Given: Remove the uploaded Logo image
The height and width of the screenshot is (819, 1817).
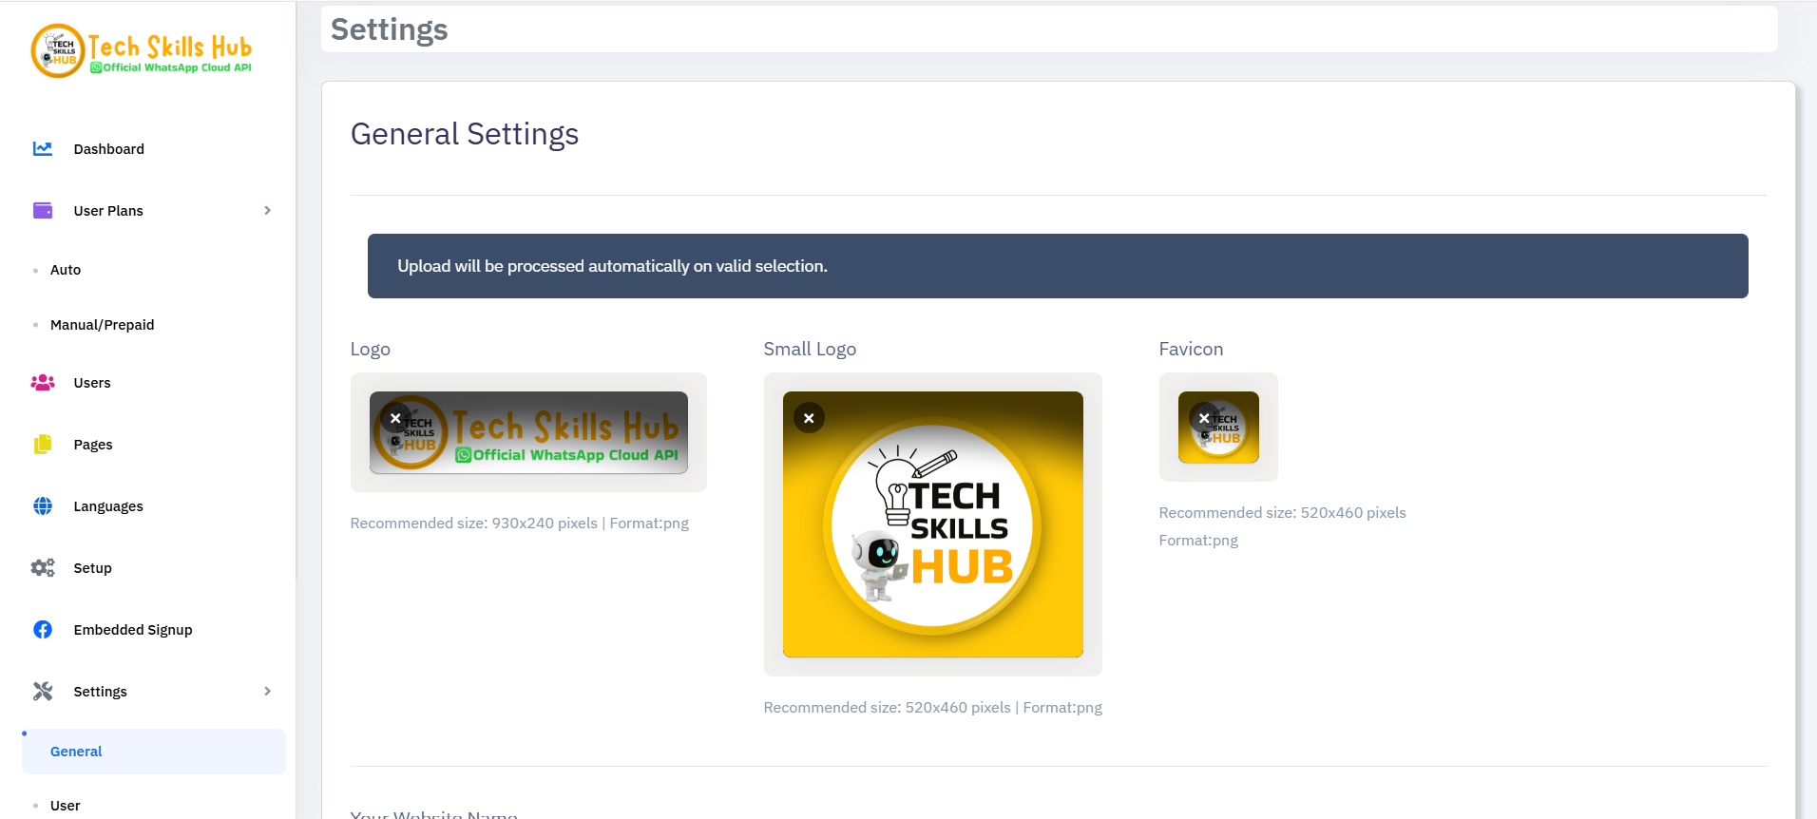Looking at the screenshot, I should pyautogui.click(x=395, y=418).
